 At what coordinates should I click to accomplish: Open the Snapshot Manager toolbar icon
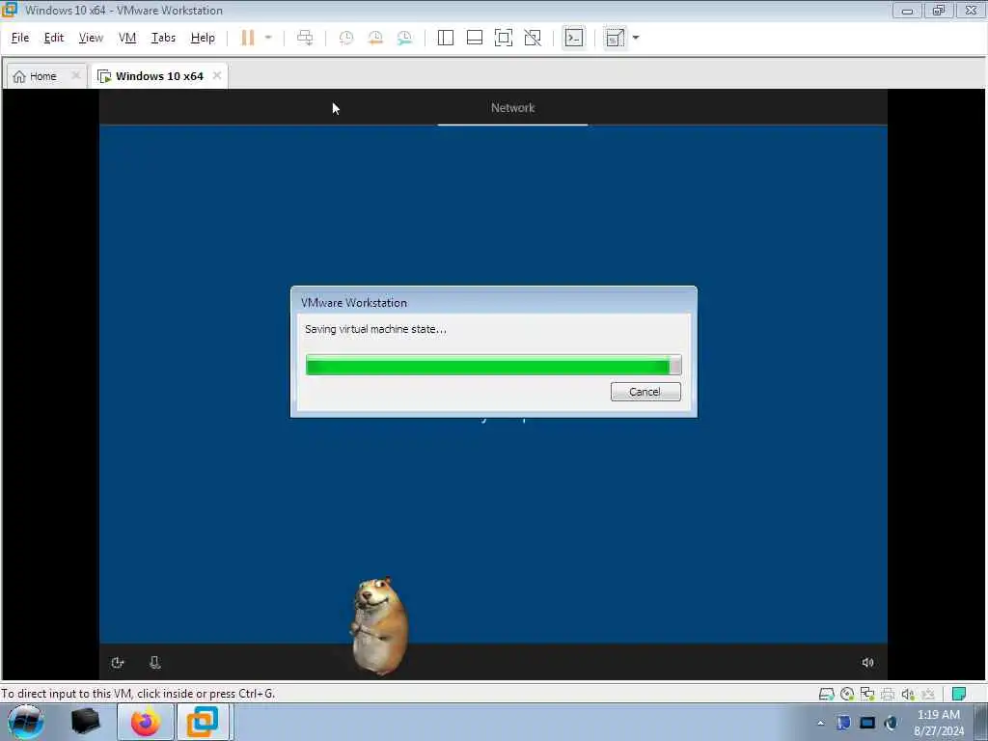(404, 38)
